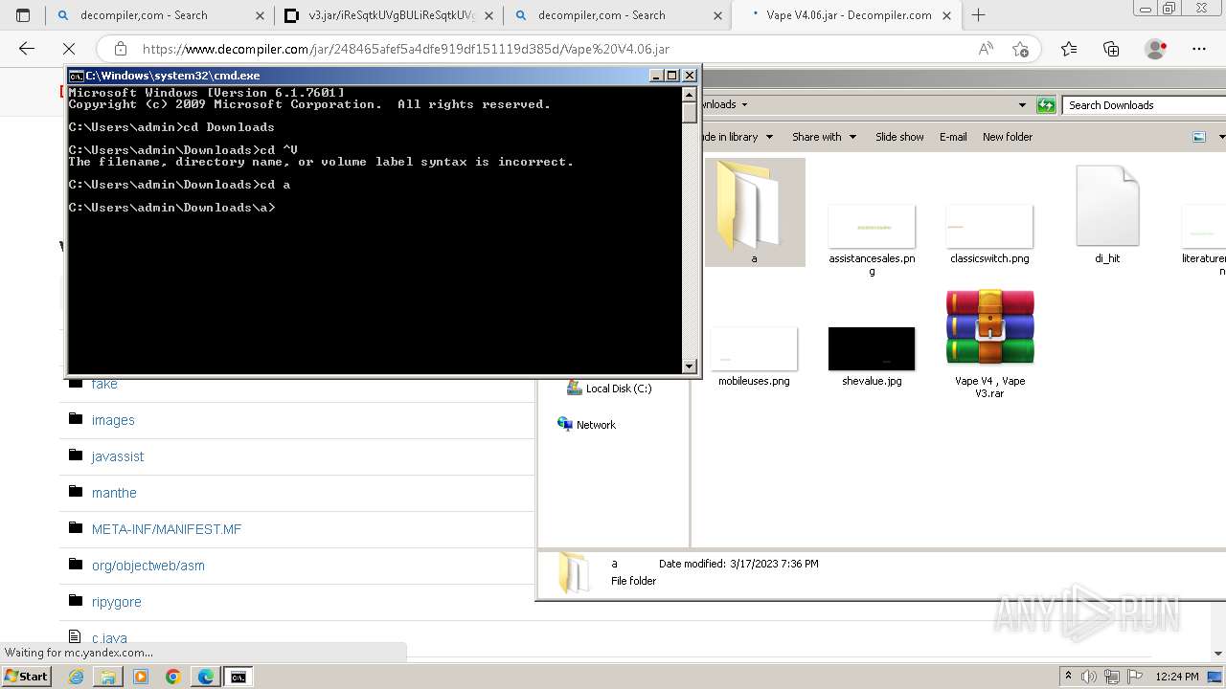Select the di_hit file icon
The height and width of the screenshot is (689, 1226).
(x=1107, y=206)
